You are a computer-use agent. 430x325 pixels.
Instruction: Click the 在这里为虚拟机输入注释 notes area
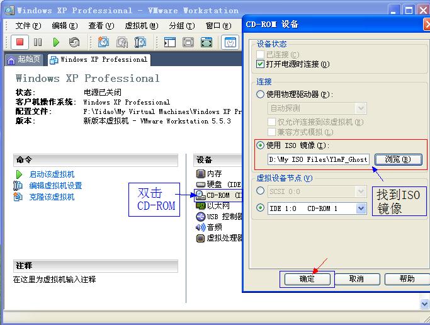54,280
